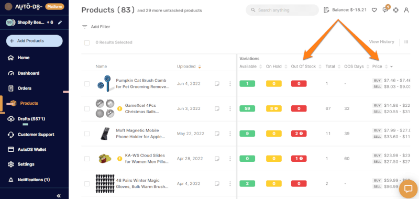Click the Add Products button

[35, 41]
